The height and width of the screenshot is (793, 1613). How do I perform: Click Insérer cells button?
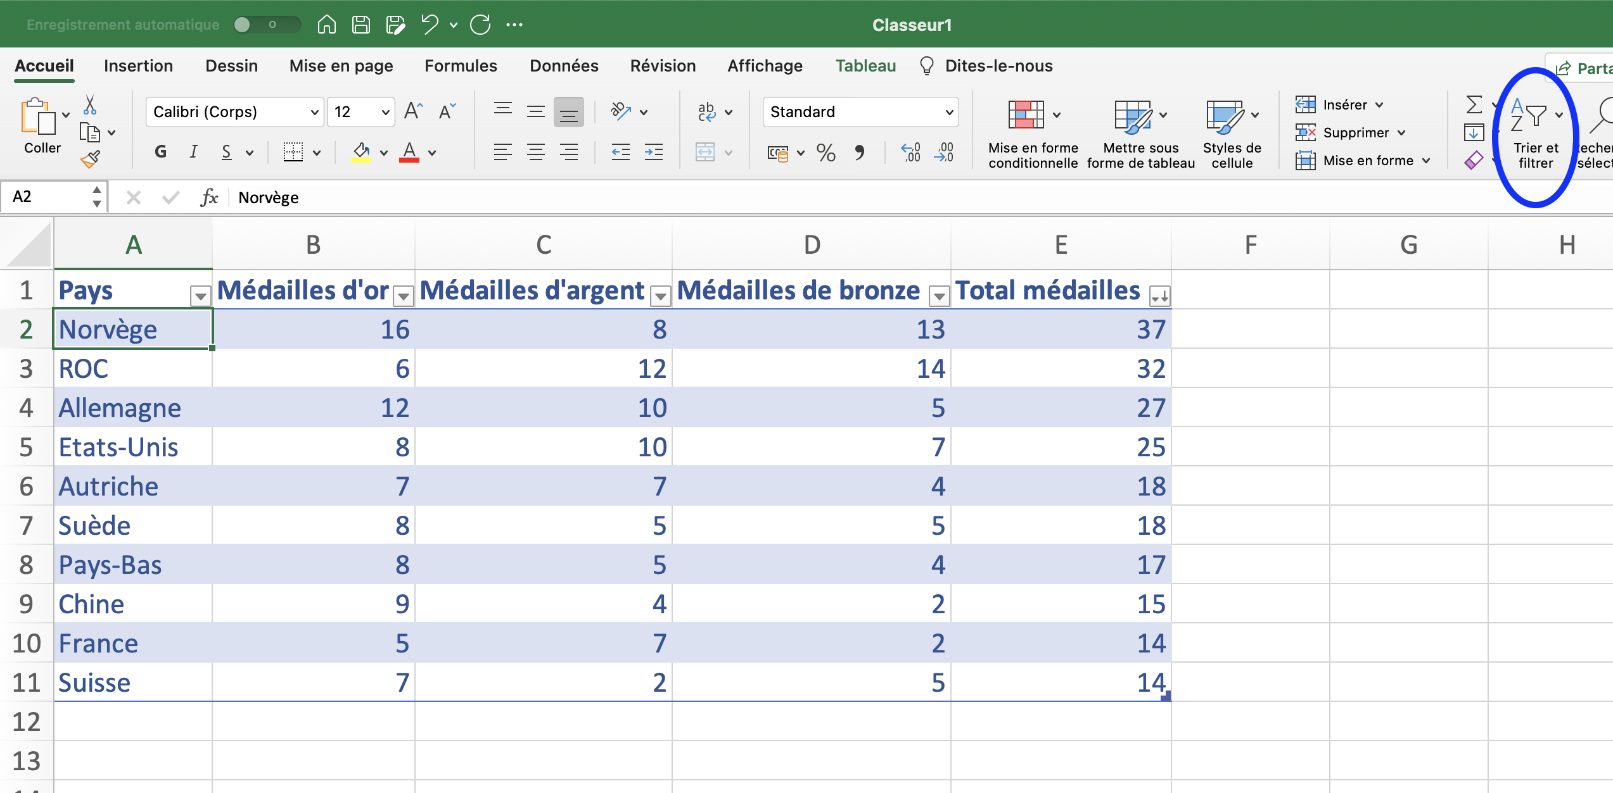pos(1338,104)
